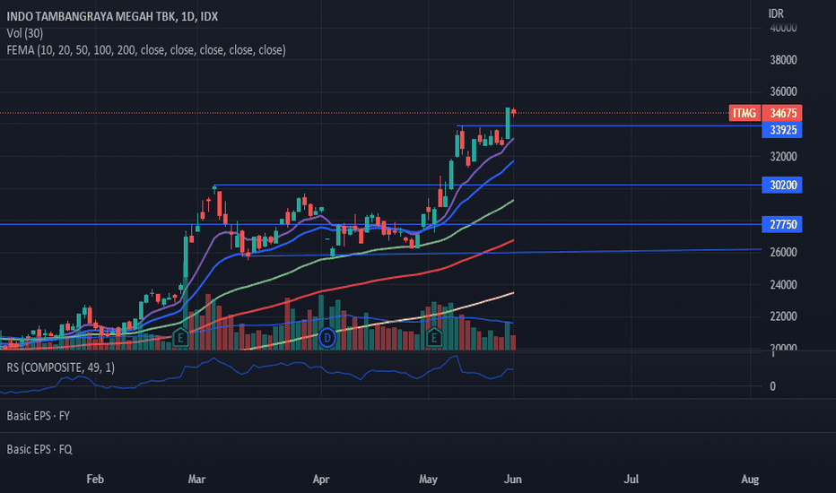Click the 24000 price scale value
The width and height of the screenshot is (836, 493).
(x=783, y=285)
